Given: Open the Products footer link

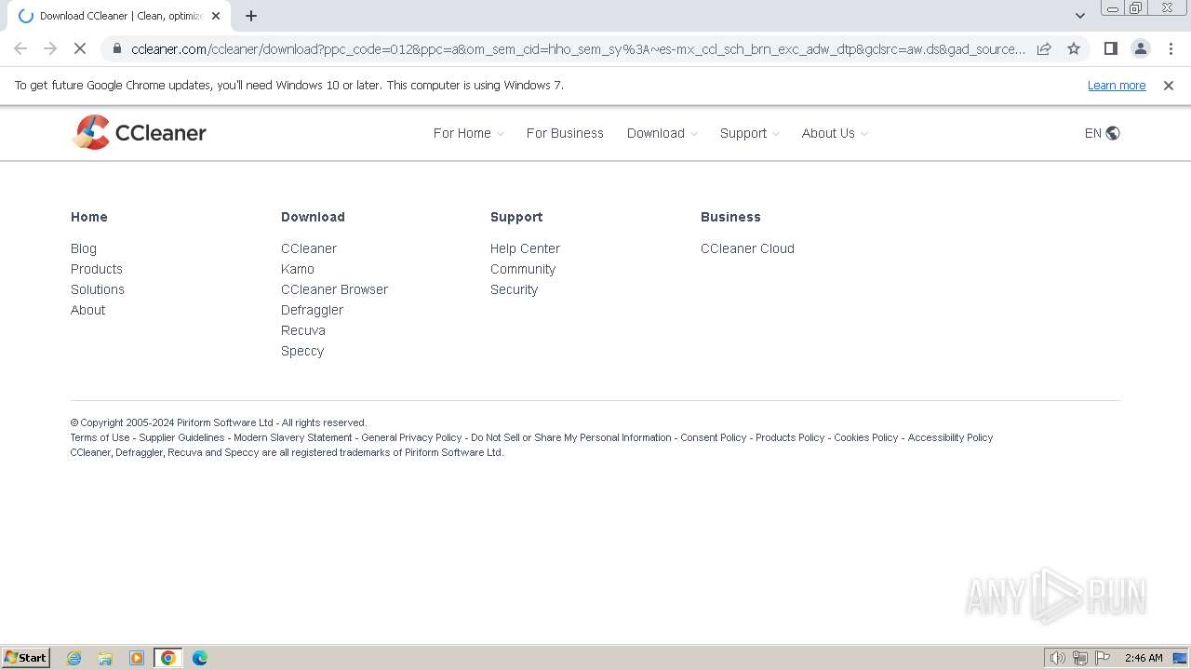Looking at the screenshot, I should point(97,269).
